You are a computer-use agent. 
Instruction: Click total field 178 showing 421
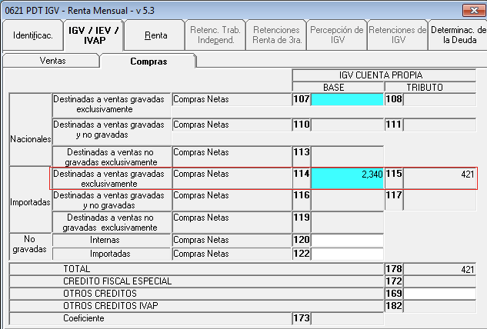click(439, 269)
